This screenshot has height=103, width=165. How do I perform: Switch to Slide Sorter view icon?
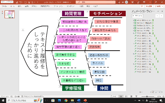point(126,96)
